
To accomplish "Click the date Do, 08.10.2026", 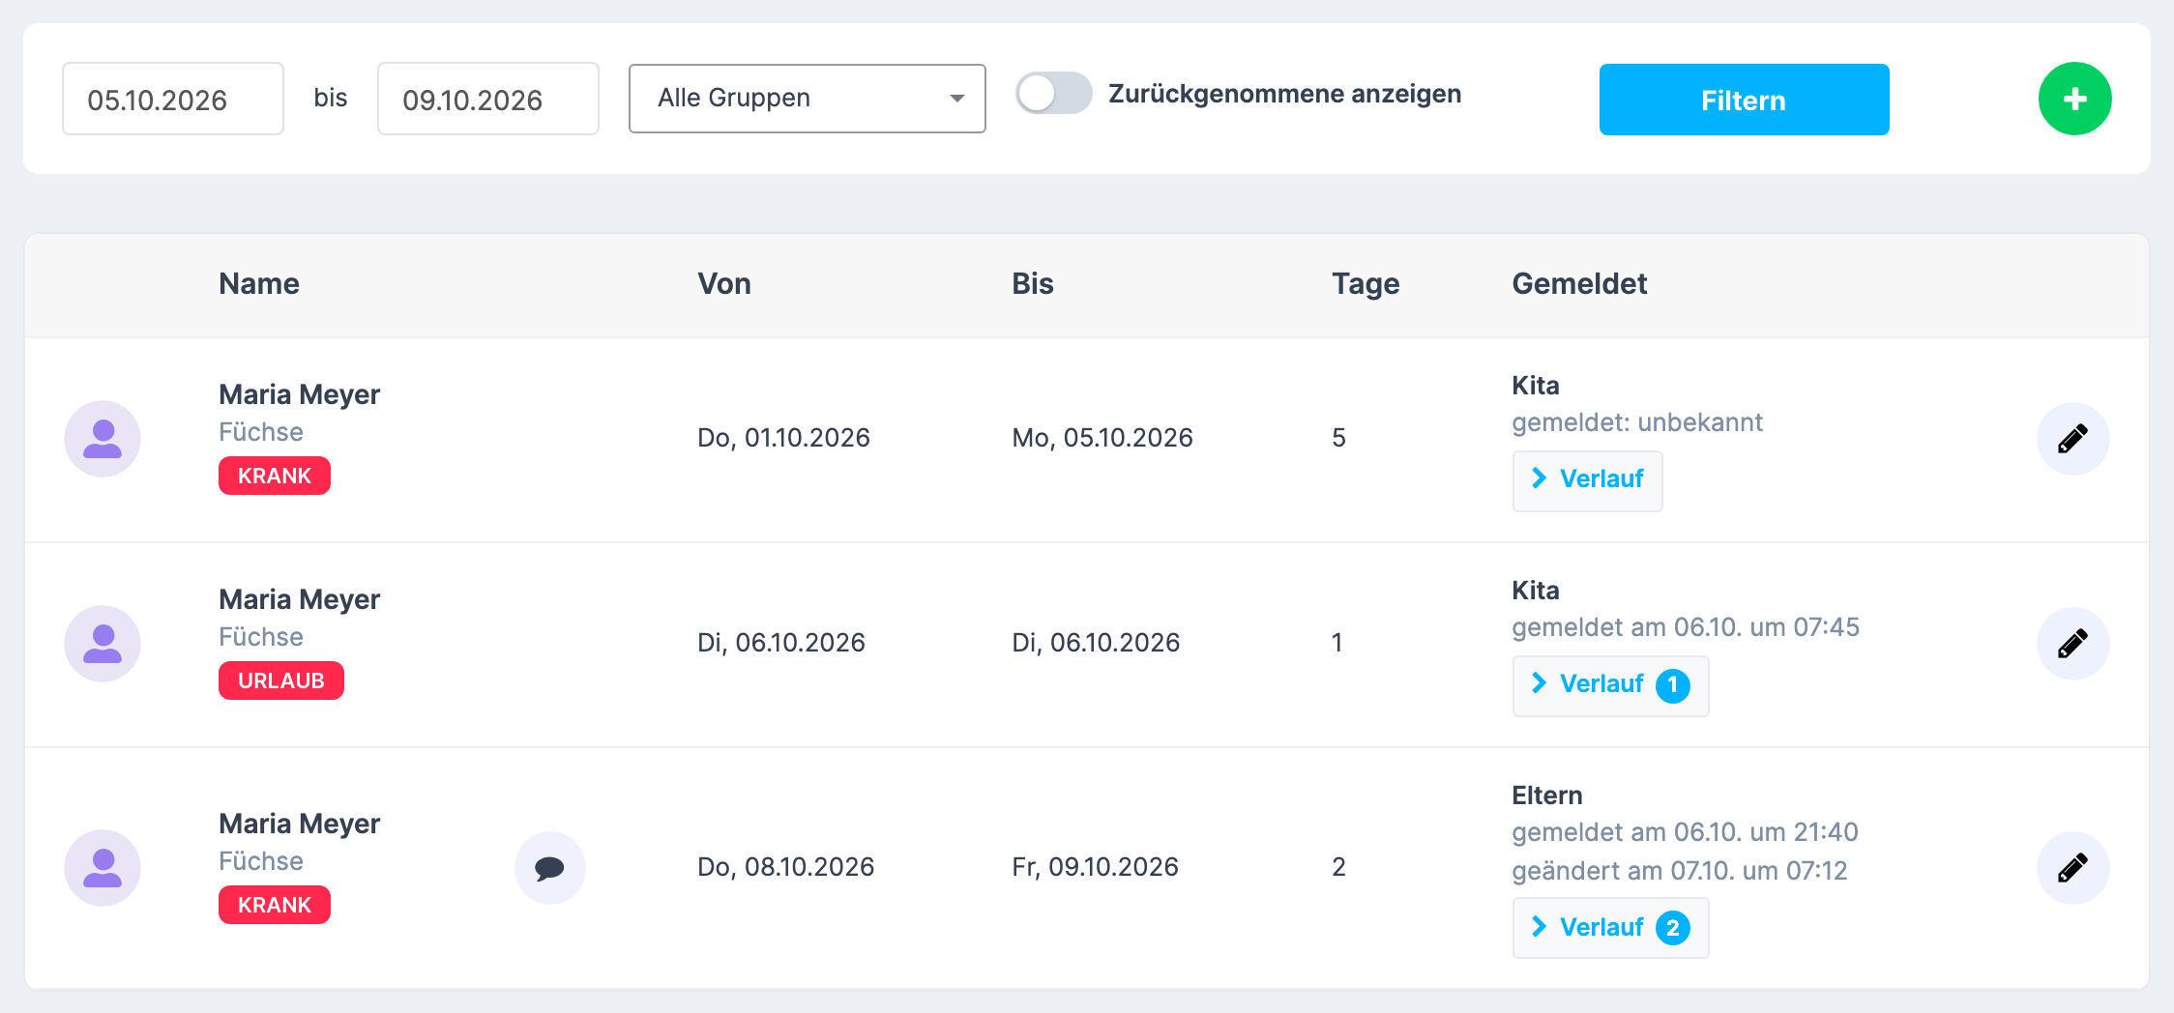I will pyautogui.click(x=785, y=867).
